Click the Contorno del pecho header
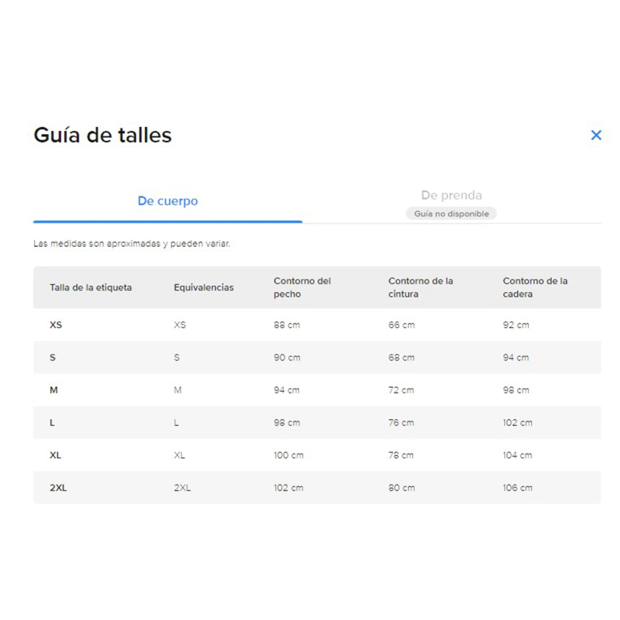620x620 pixels. point(302,288)
